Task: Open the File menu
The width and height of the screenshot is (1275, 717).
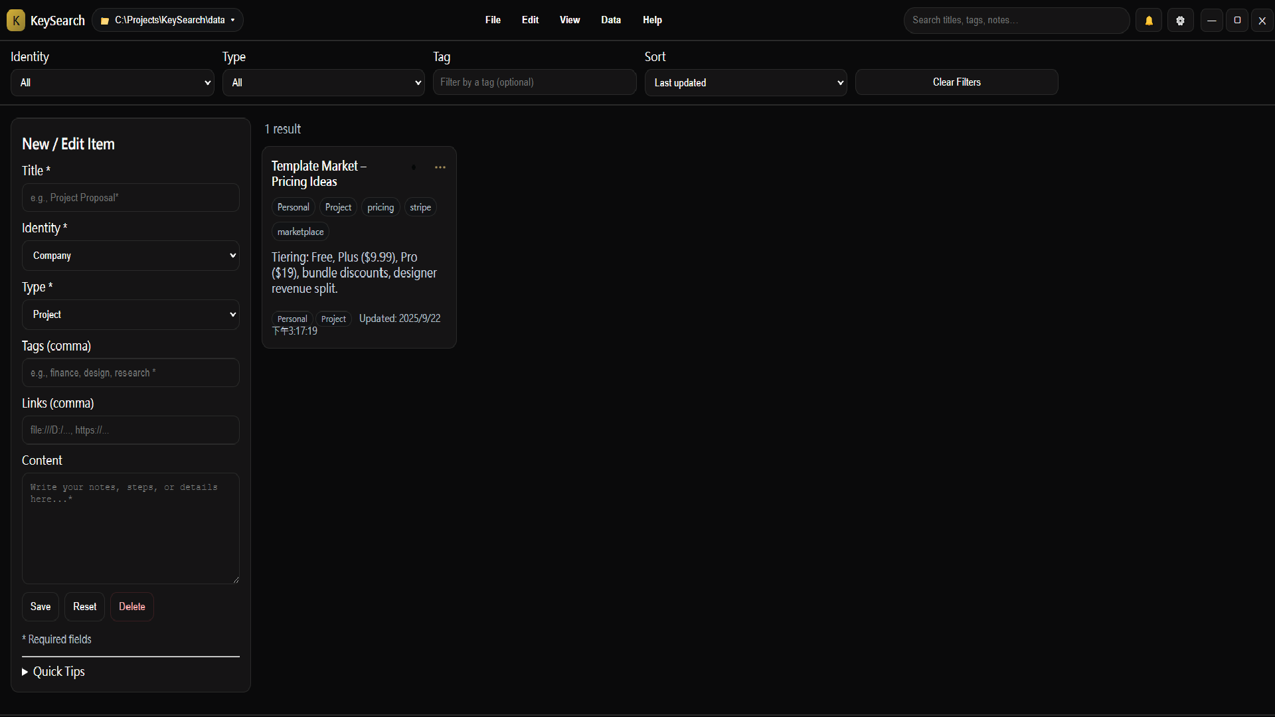Action: (x=493, y=20)
